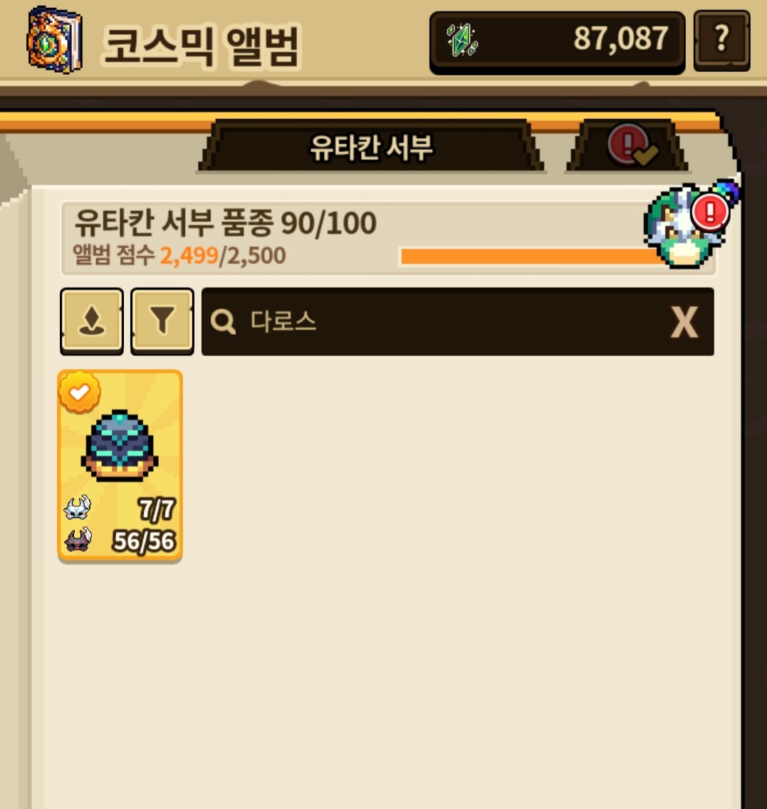Click the red exclamation badge on dragon
Image resolution: width=767 pixels, height=809 pixels.
coord(710,212)
